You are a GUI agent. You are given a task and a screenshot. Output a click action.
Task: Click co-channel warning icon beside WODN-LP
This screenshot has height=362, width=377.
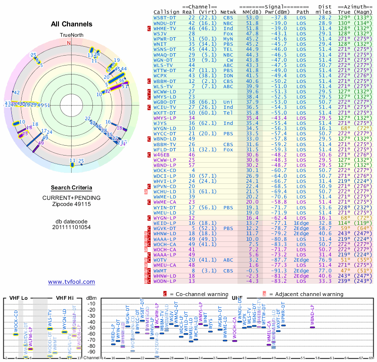pyautogui.click(x=149, y=281)
